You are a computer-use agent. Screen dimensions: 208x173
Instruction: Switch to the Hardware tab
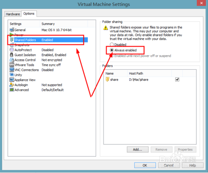13,14
